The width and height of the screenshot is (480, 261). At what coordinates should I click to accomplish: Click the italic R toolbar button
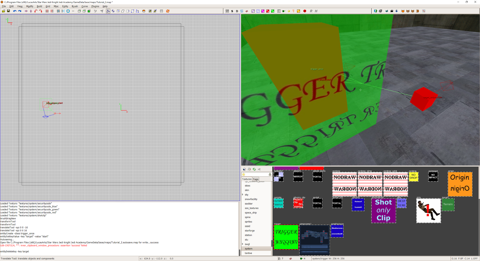point(311,11)
